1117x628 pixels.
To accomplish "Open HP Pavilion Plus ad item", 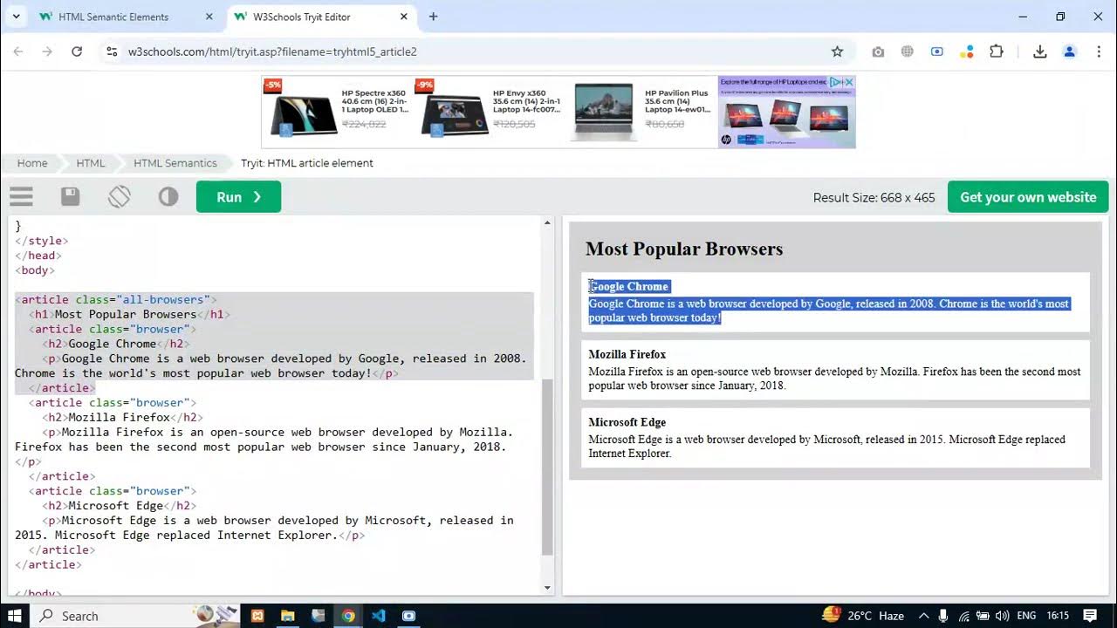I will pyautogui.click(x=641, y=111).
